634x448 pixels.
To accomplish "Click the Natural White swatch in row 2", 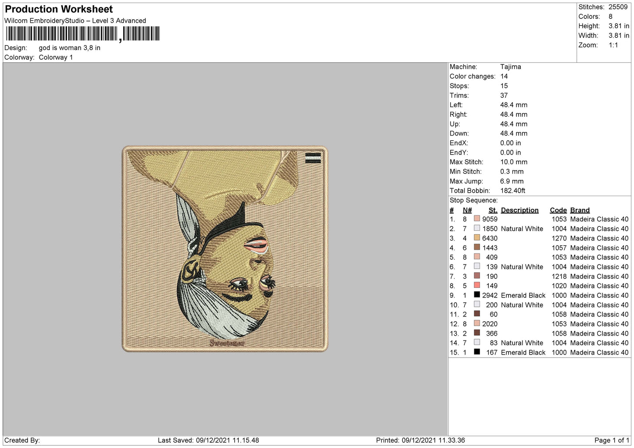I will [476, 228].
